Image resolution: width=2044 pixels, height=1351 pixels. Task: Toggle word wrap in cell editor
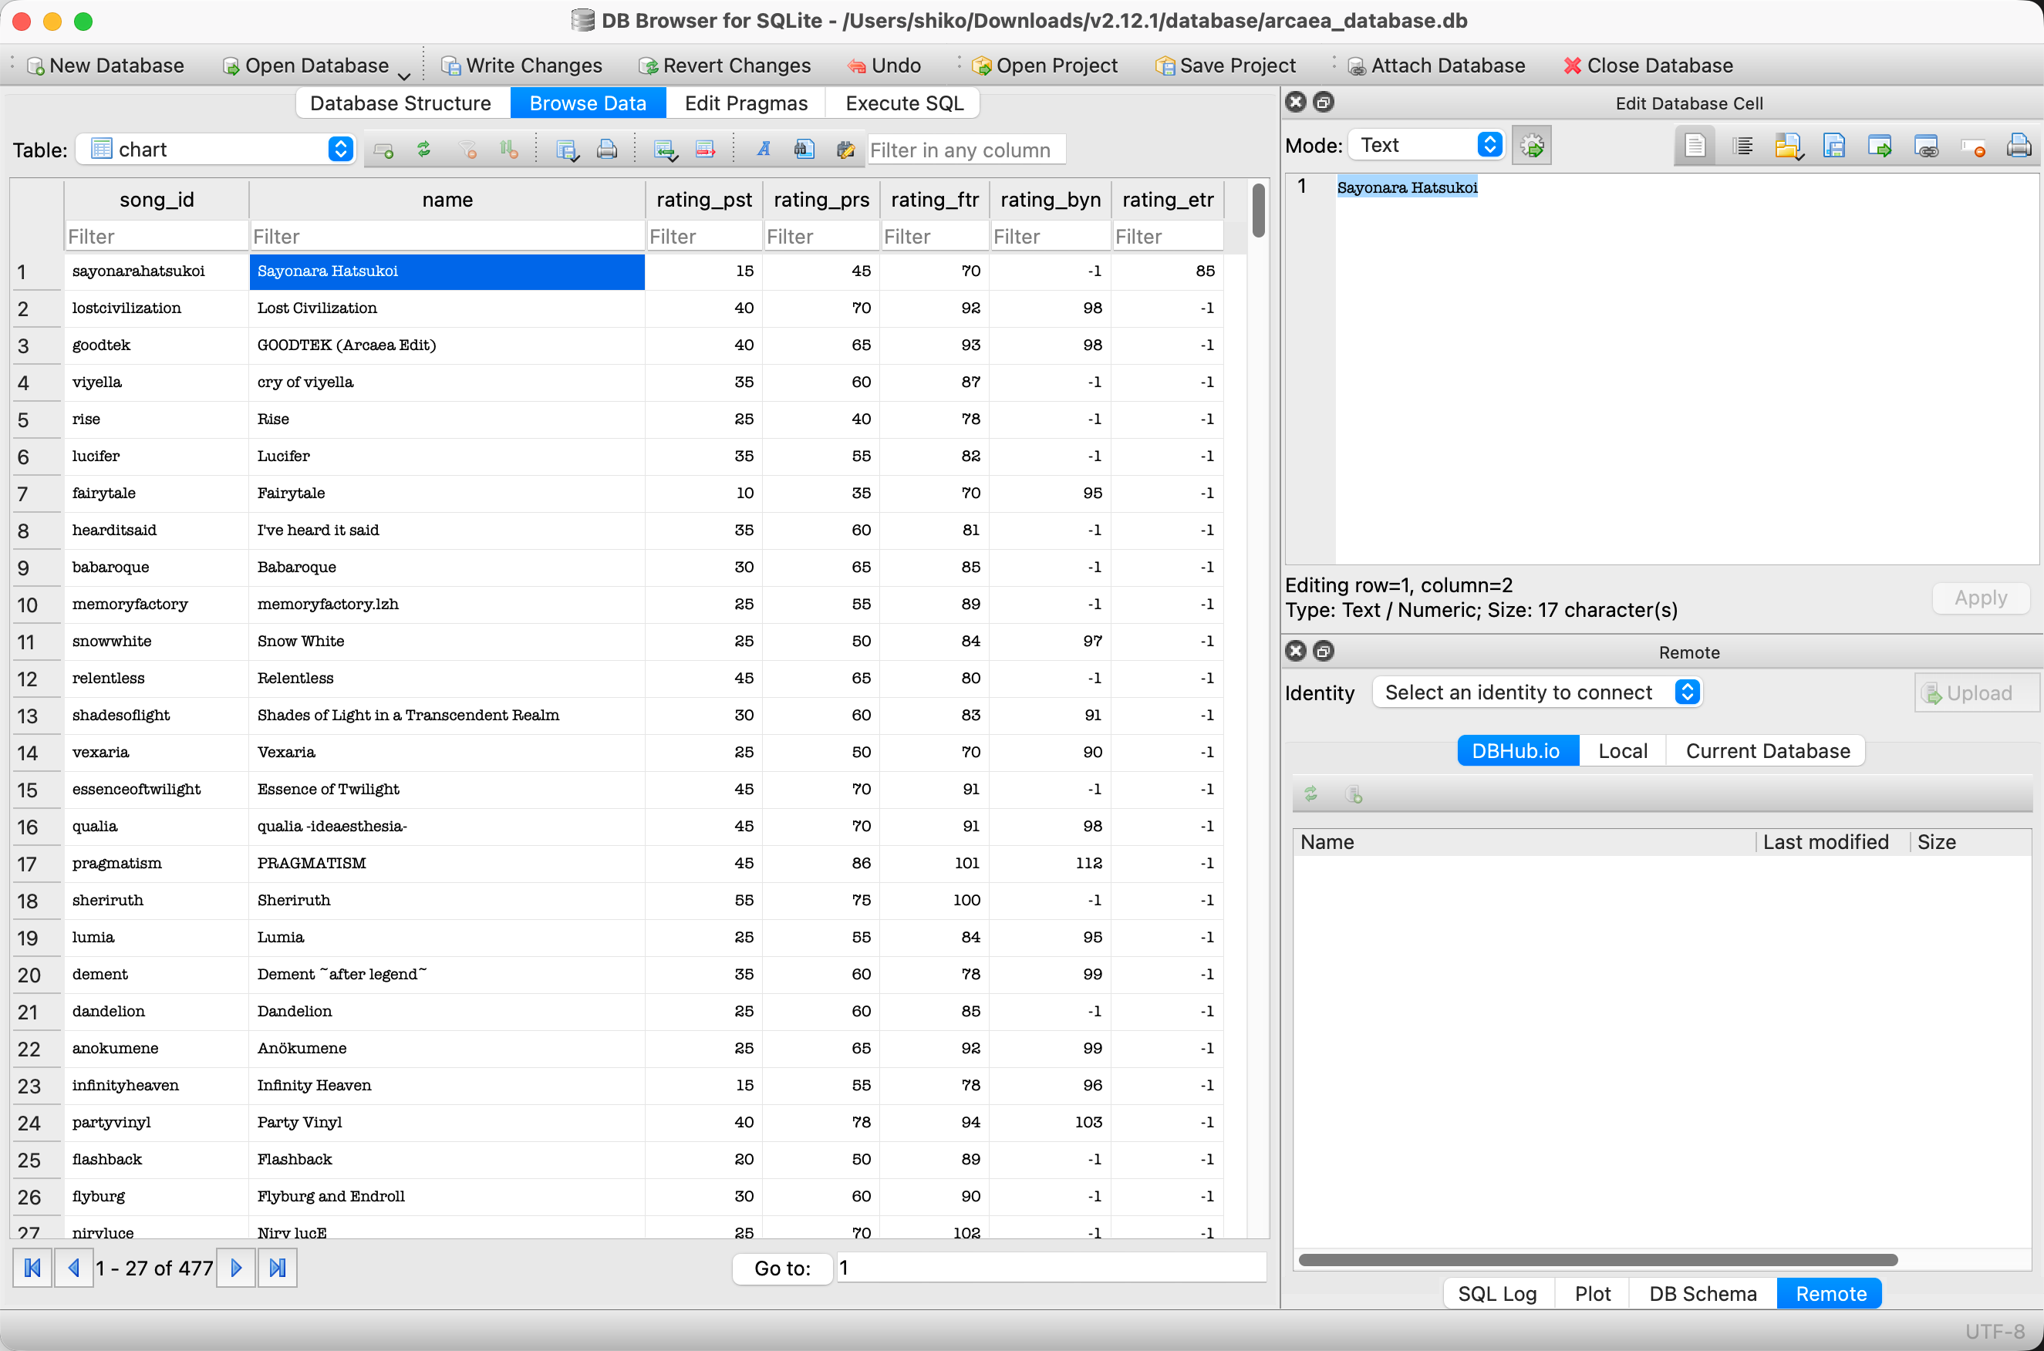pyautogui.click(x=1694, y=146)
